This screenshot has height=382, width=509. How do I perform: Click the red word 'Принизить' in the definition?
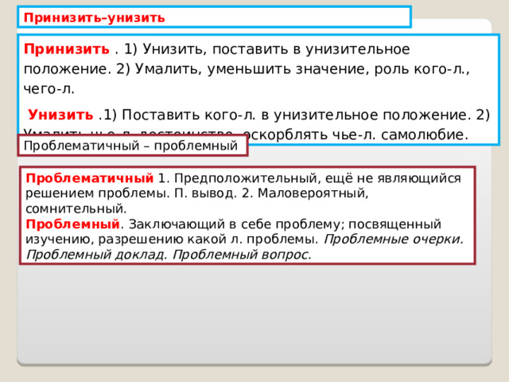[67, 49]
